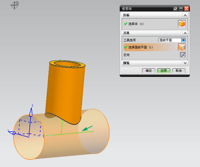
Task: Click the 反向 label
Action: coord(127,55)
